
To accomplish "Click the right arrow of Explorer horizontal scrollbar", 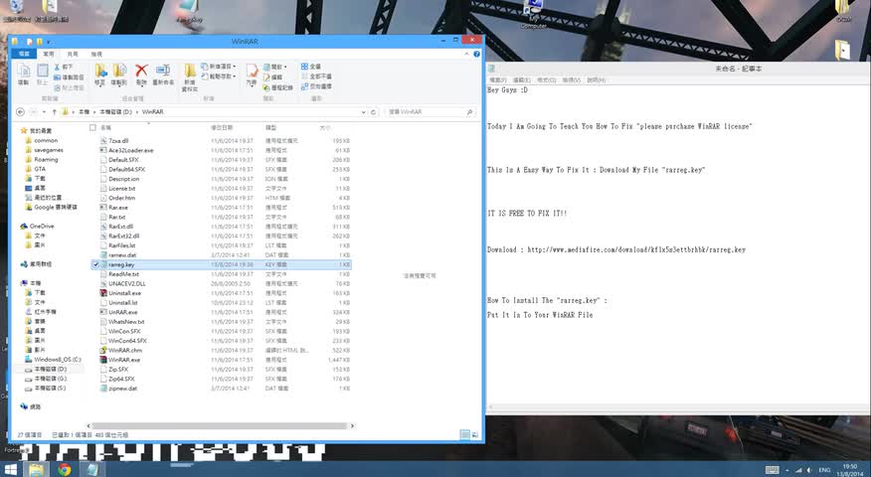I will click(352, 426).
